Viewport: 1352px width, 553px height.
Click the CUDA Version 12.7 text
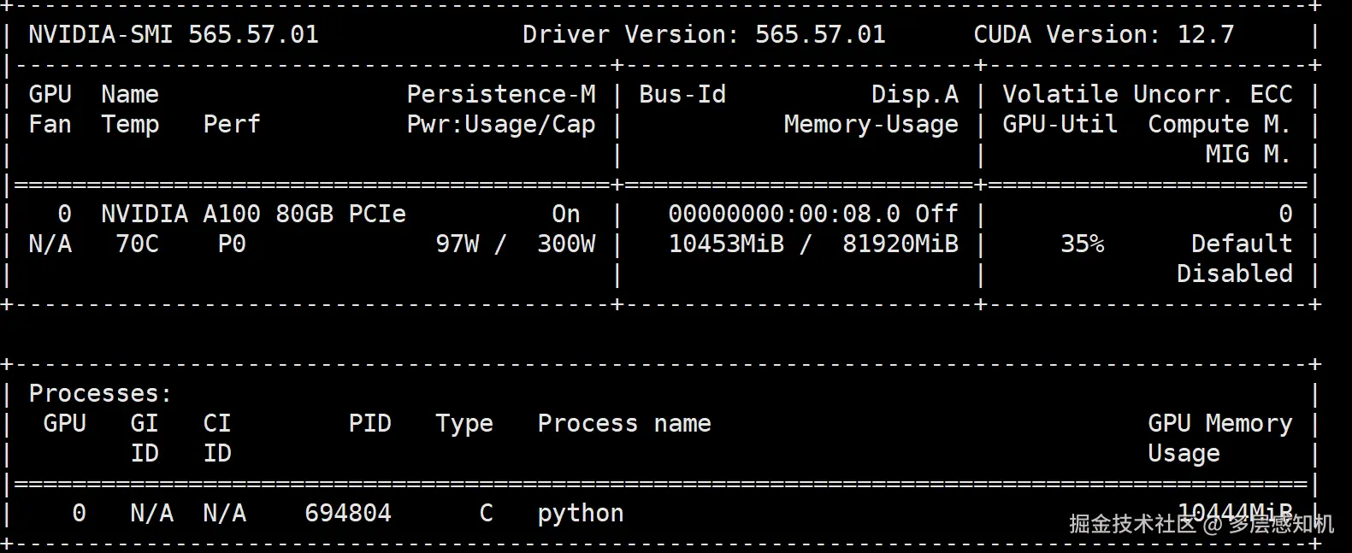click(1103, 34)
